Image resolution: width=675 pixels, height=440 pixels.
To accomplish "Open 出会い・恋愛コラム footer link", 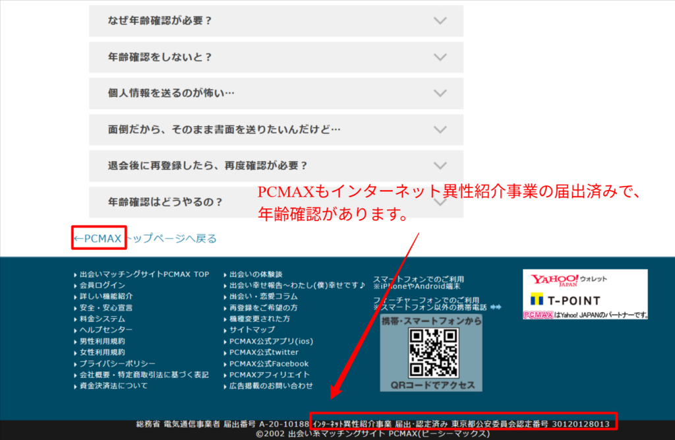I will tap(264, 296).
